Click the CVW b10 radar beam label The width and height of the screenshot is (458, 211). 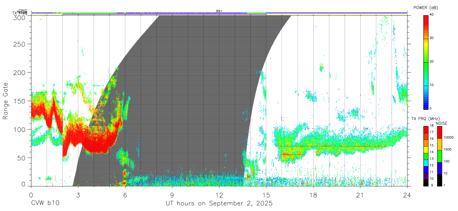point(45,204)
